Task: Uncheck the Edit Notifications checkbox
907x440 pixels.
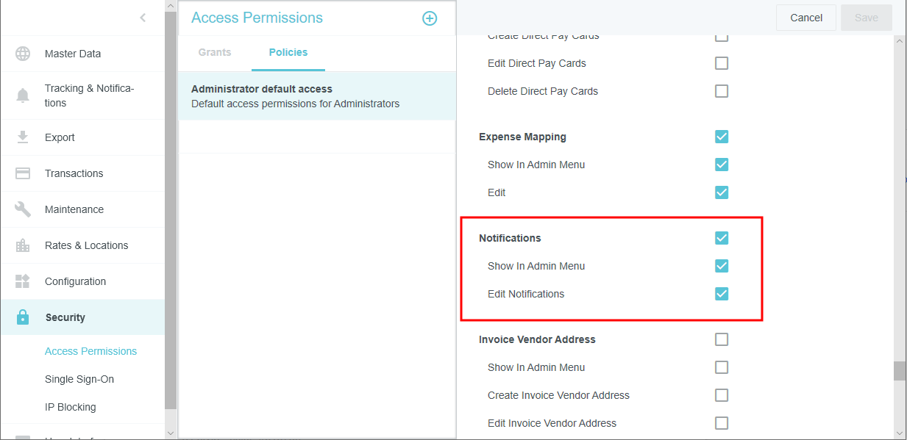Action: pyautogui.click(x=722, y=294)
